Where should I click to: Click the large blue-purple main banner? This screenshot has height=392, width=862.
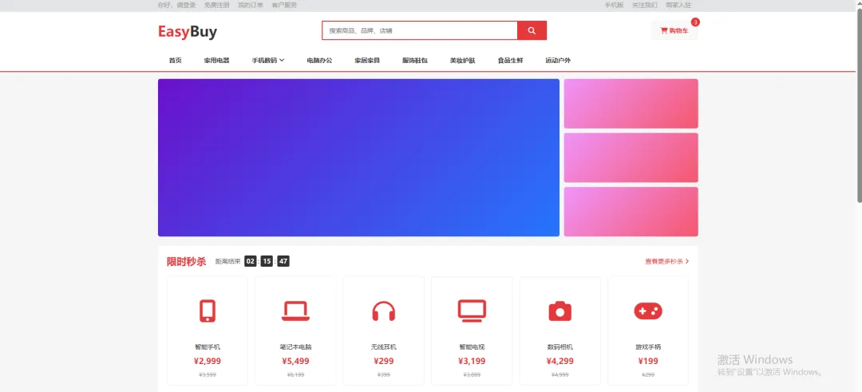pyautogui.click(x=358, y=158)
